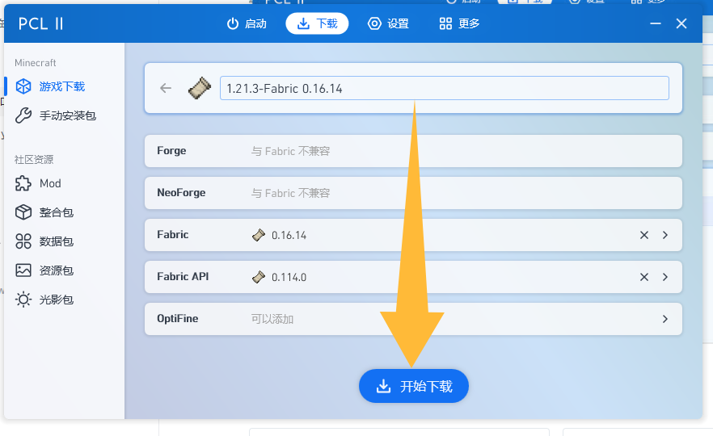This screenshot has height=436, width=713.
Task: Click the puzzle piece icon beside Mod
Action: coord(23,183)
